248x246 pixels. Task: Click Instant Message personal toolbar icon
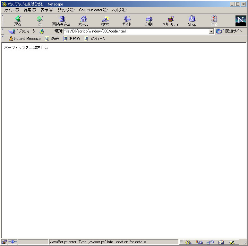[x=25, y=39]
